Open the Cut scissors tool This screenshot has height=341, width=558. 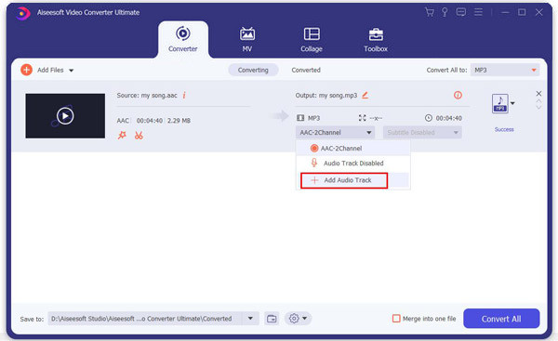pyautogui.click(x=139, y=135)
